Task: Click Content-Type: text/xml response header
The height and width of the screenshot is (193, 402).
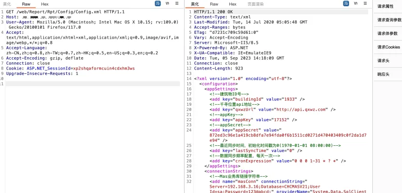Action: click(222, 17)
